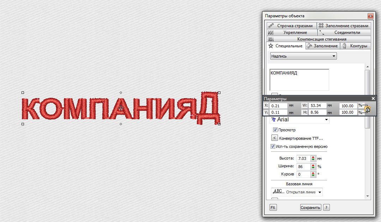The width and height of the screenshot is (381, 222).
Task: Click the Ширина spinner arrows
Action: point(313,167)
